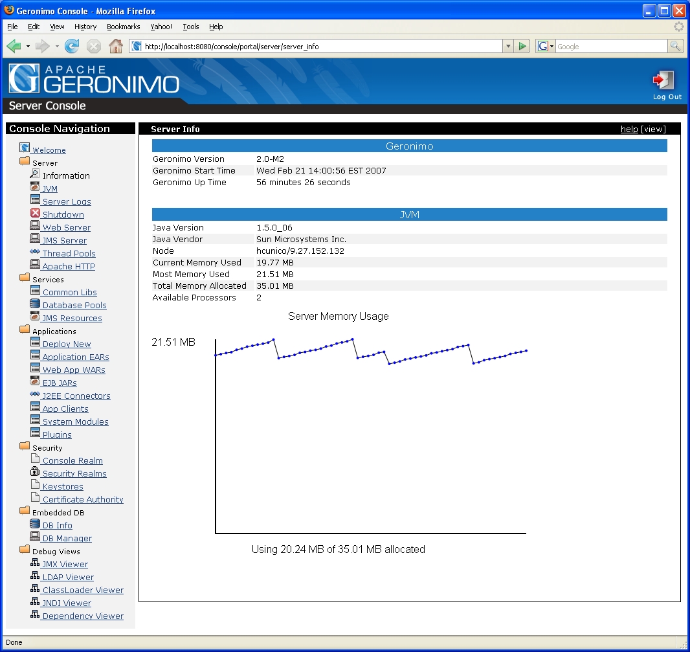Click the help link in Server Info header
The height and width of the screenshot is (652, 690).
point(629,129)
